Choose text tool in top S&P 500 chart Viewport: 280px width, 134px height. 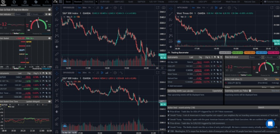(57, 30)
